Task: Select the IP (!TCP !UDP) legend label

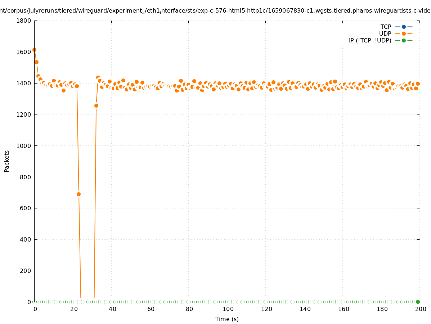Action: (370, 40)
